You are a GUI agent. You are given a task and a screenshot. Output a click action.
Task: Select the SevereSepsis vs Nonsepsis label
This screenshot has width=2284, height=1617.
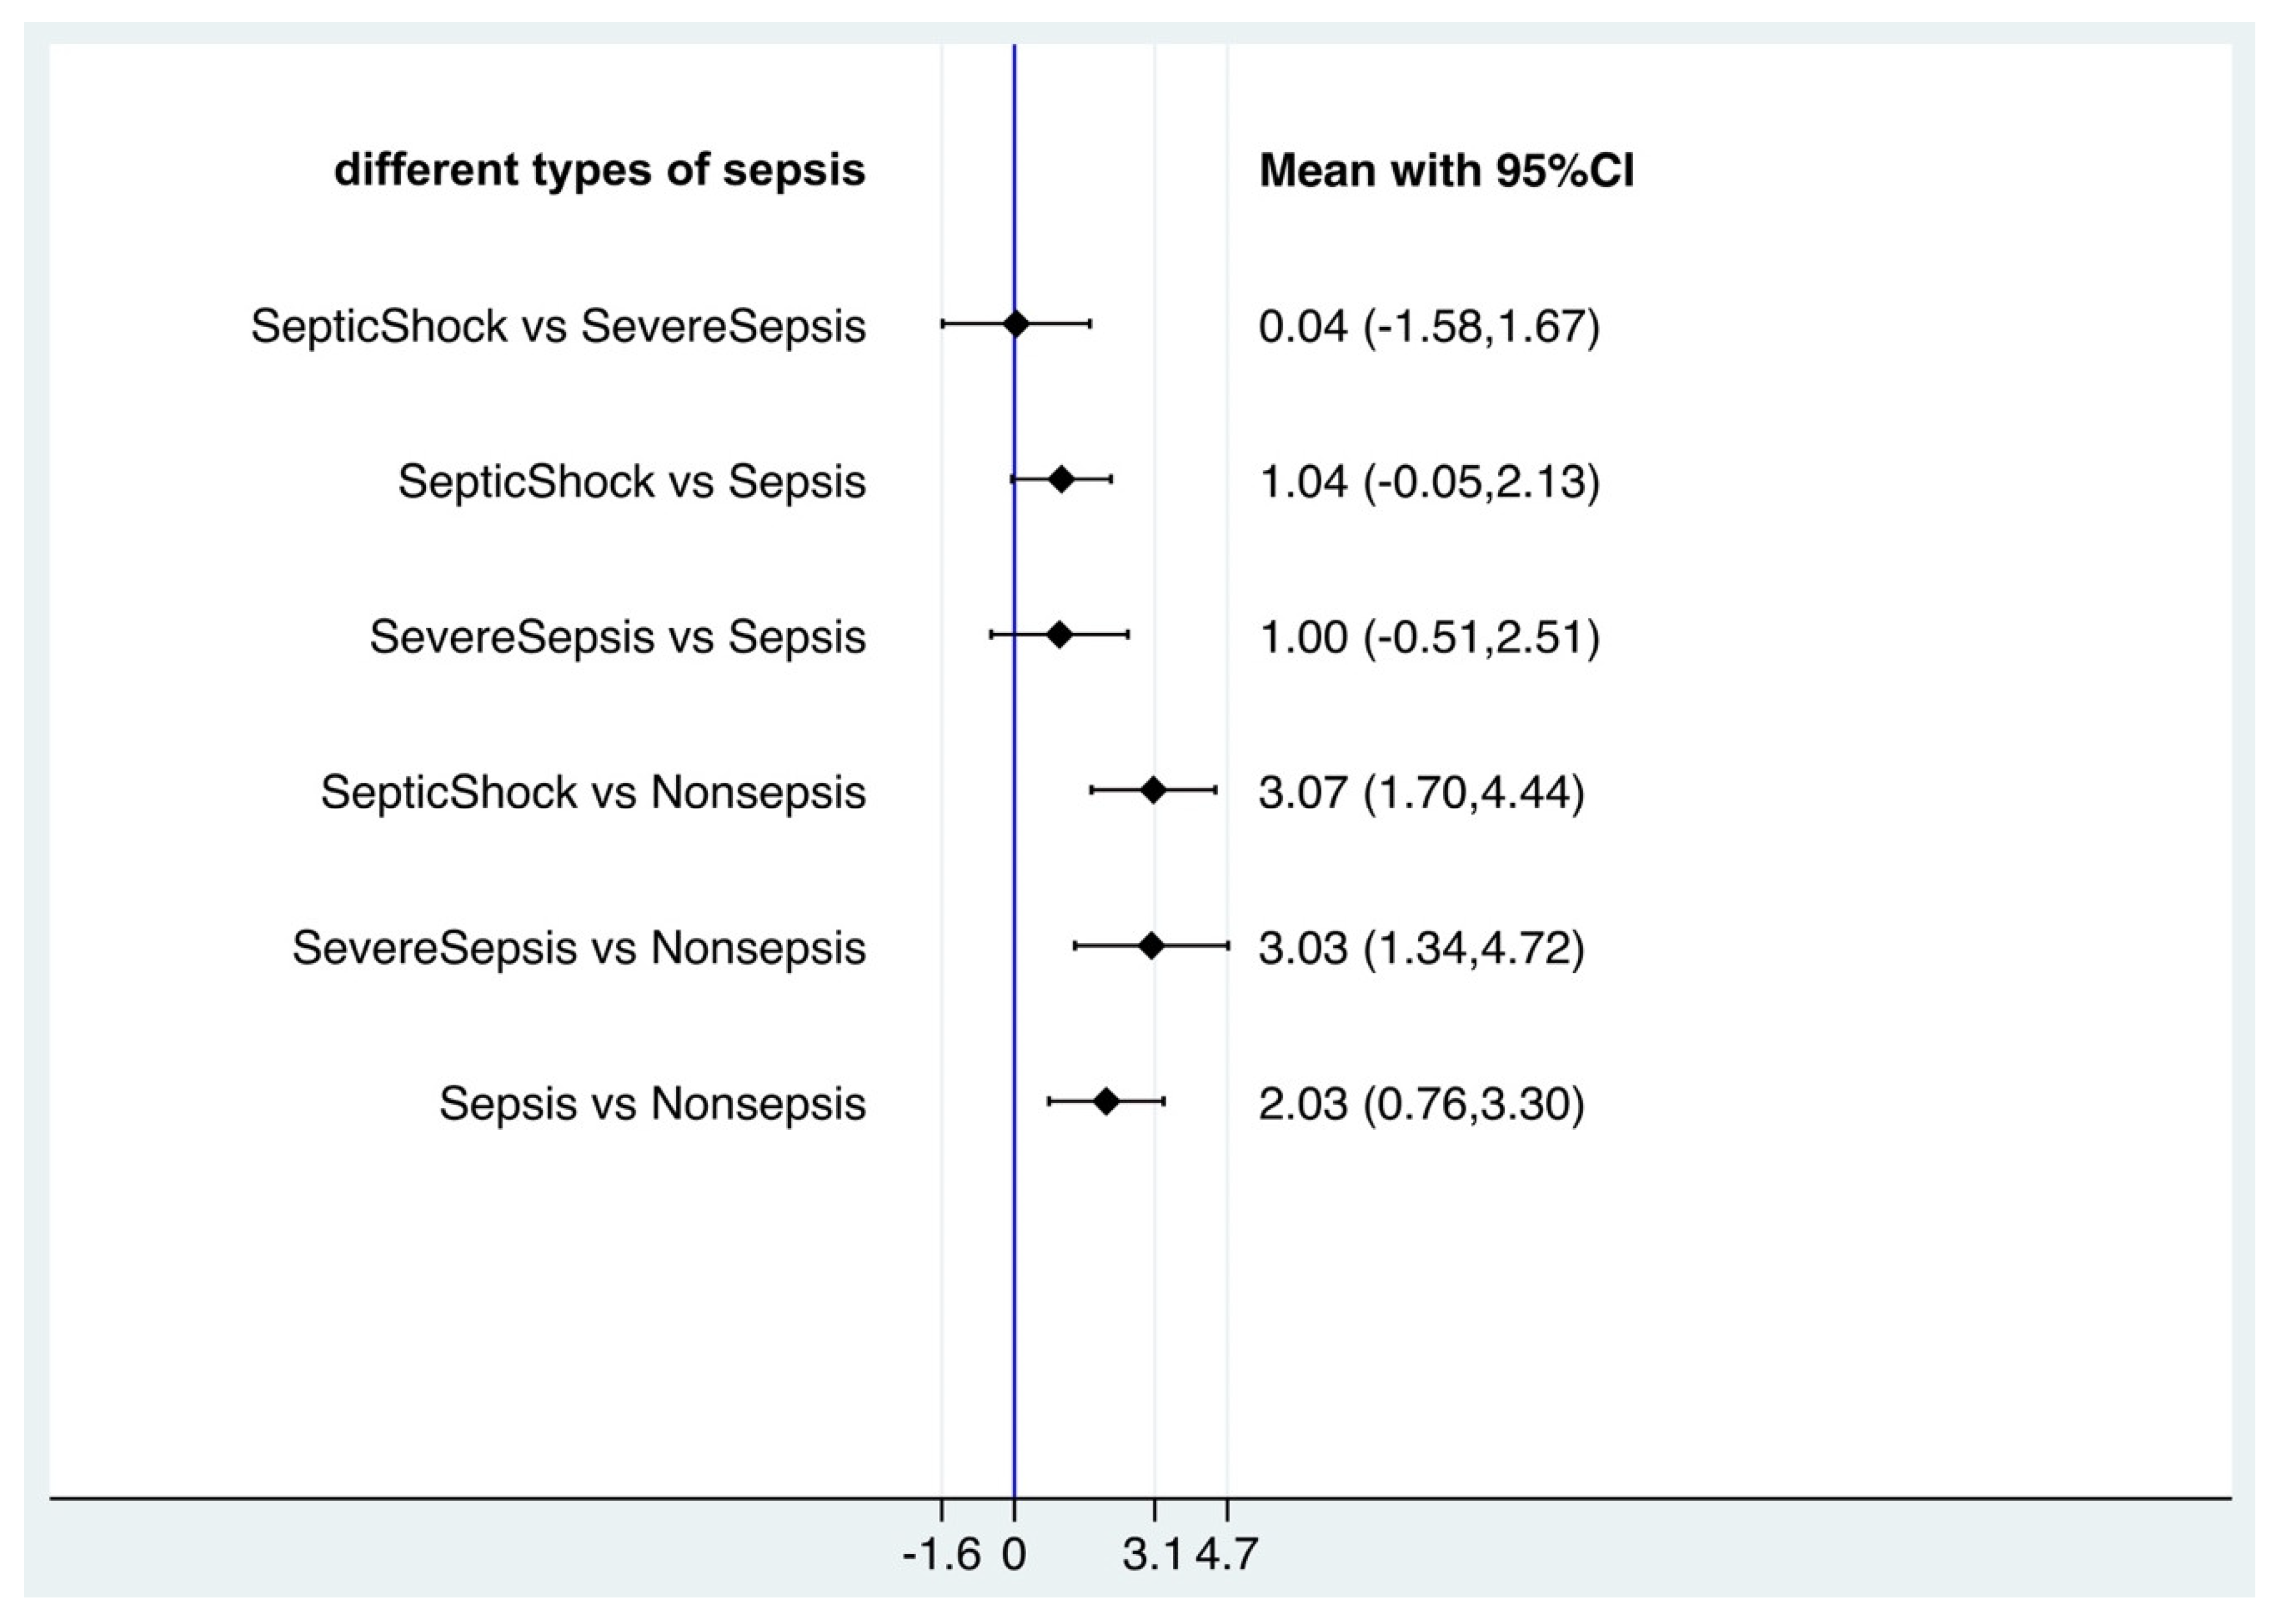coord(578,948)
